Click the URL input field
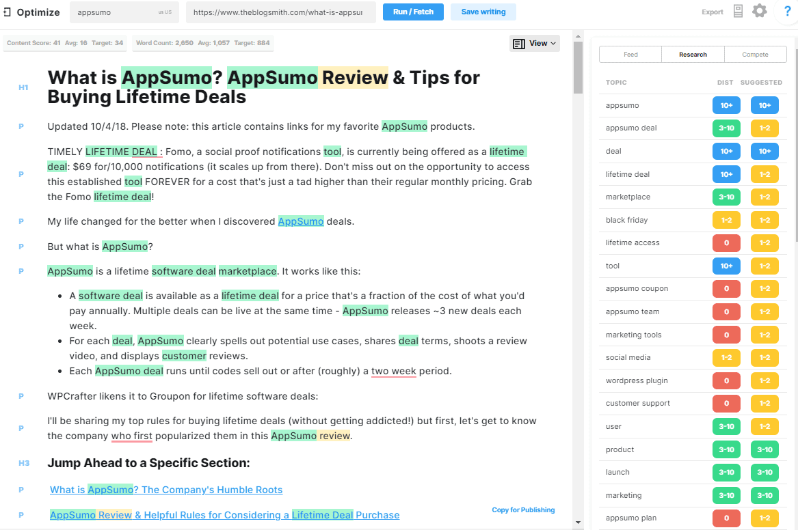This screenshot has height=530, width=798. point(280,12)
